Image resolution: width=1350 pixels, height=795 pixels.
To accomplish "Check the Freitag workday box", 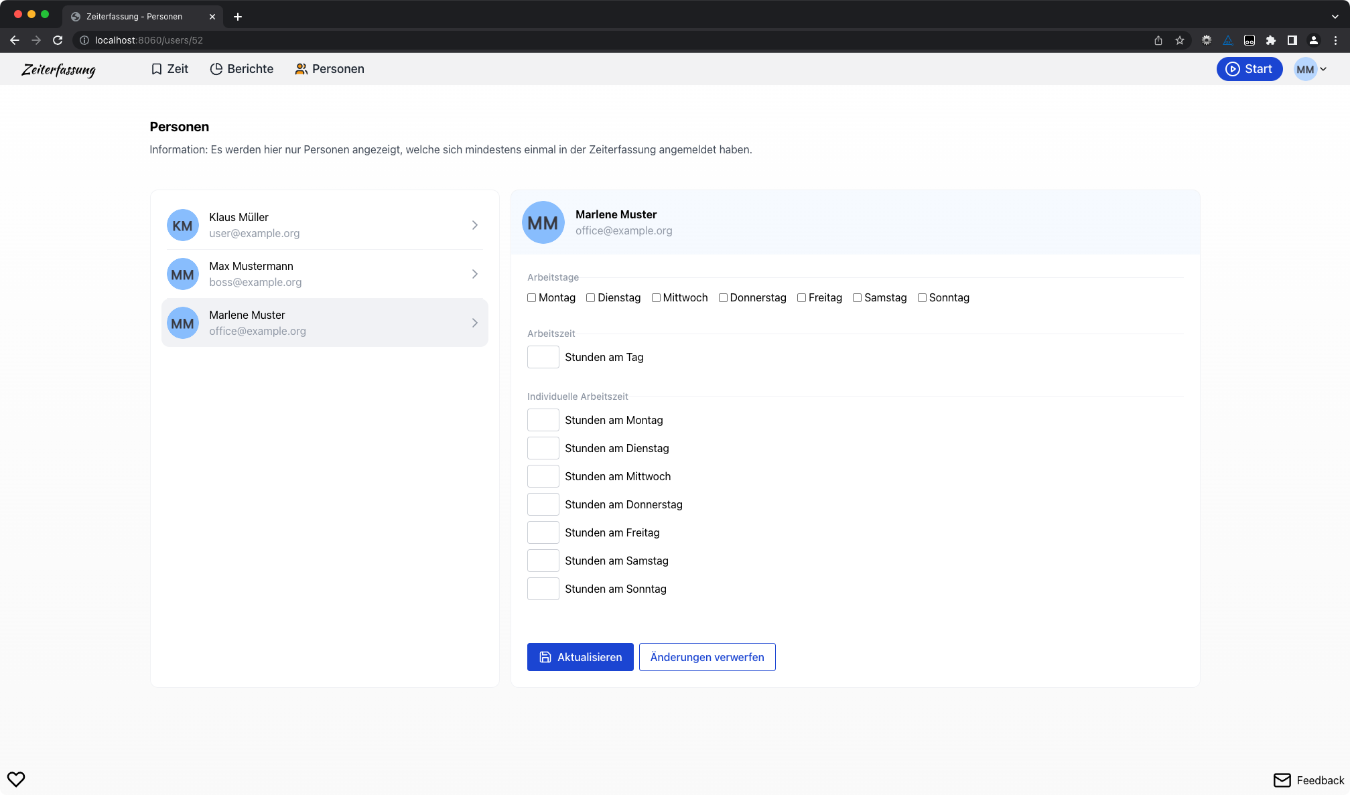I will click(x=801, y=298).
